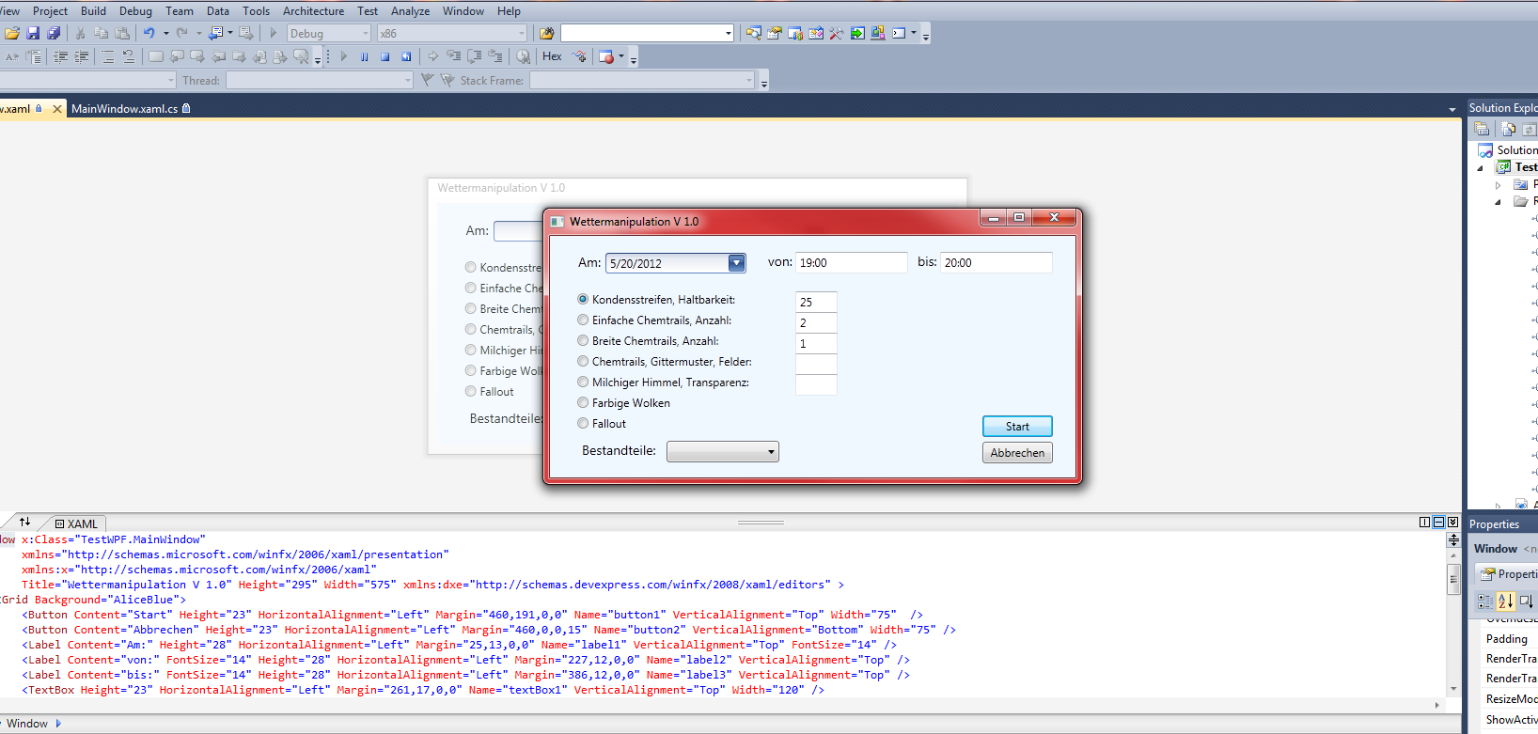
Task: Click the Start button in dialog
Action: pos(1017,427)
